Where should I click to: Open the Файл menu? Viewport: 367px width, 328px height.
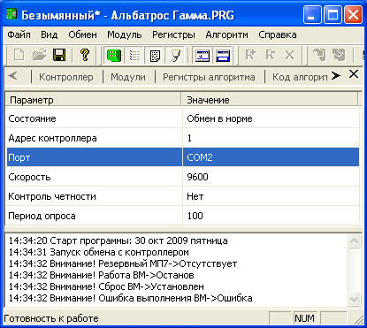19,34
